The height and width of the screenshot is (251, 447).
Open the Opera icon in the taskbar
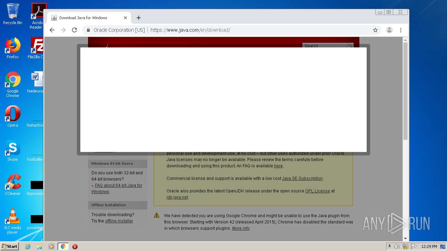75,246
